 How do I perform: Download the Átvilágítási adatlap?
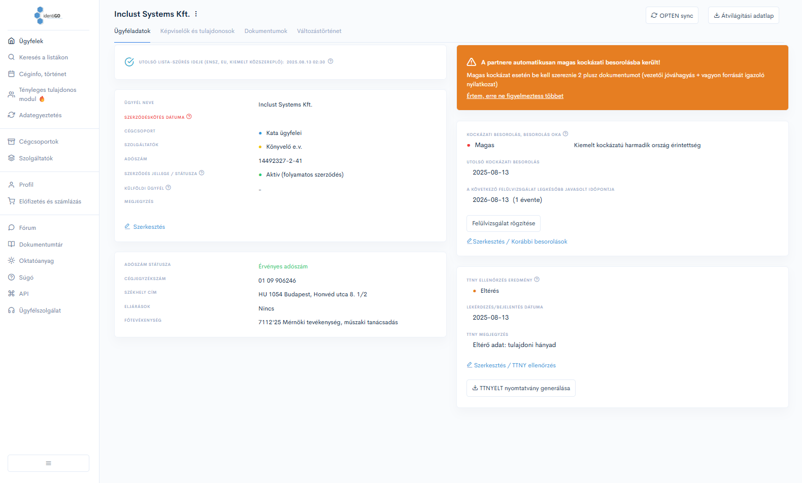pyautogui.click(x=743, y=16)
